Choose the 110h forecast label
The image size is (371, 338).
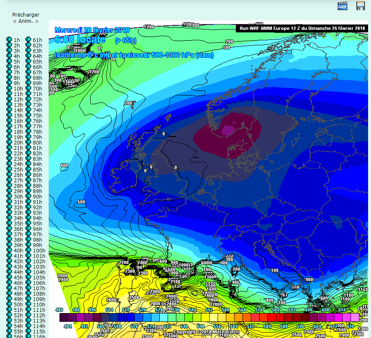point(39,304)
